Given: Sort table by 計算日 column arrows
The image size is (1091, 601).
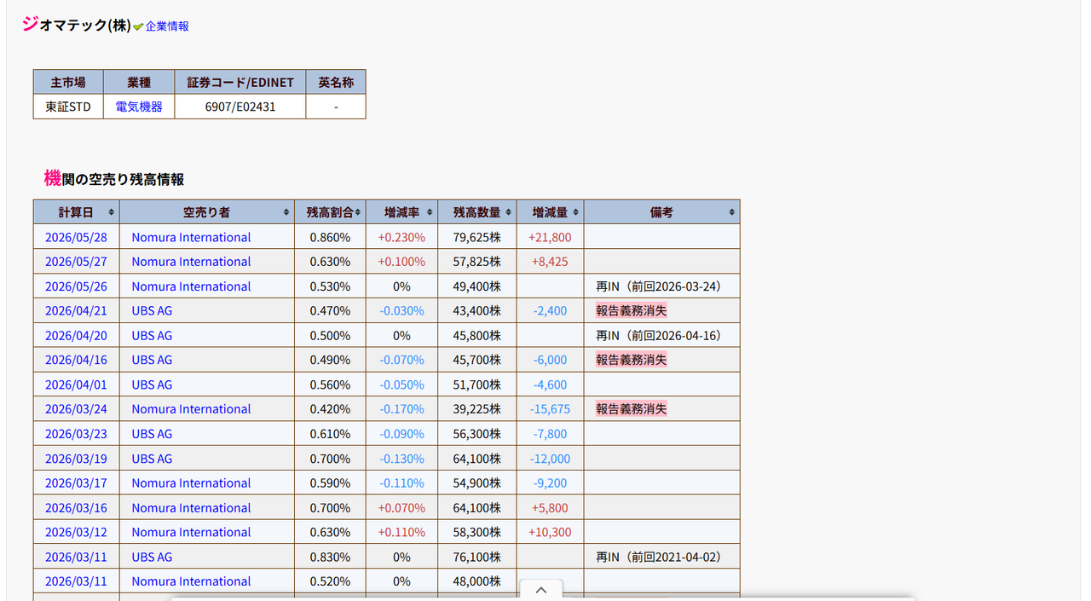Looking at the screenshot, I should tap(111, 212).
